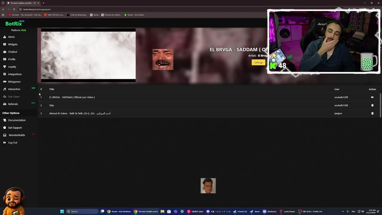Open Code de Streaming bookmark
Viewport: 382px width, 215px height.
point(77,15)
